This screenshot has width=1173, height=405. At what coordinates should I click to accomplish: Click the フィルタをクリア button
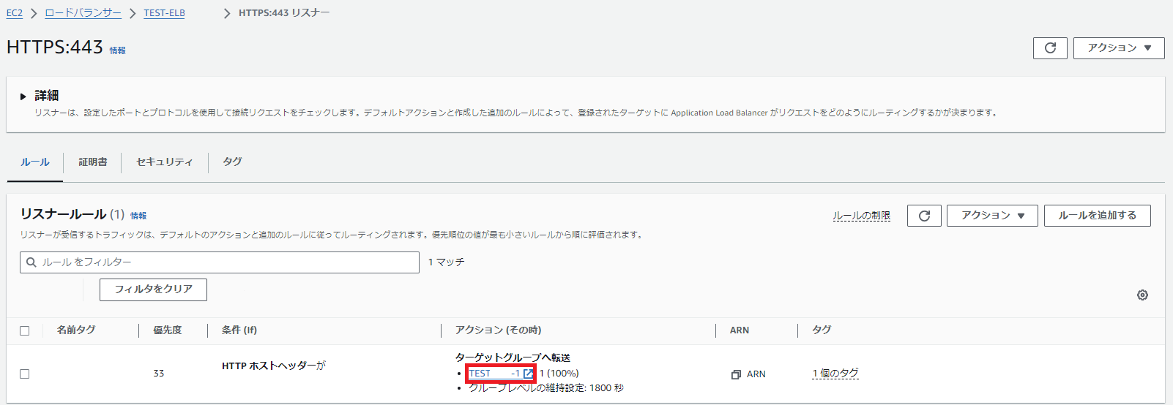(x=153, y=289)
